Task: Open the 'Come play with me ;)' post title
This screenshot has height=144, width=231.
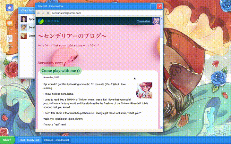Action: tap(61, 71)
